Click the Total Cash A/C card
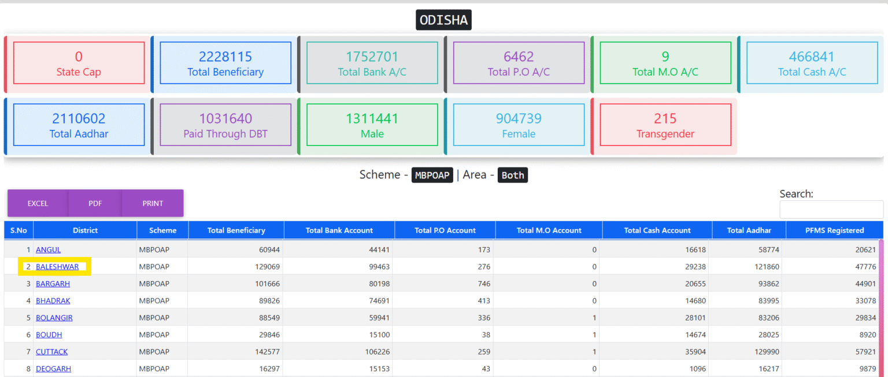 pos(812,62)
